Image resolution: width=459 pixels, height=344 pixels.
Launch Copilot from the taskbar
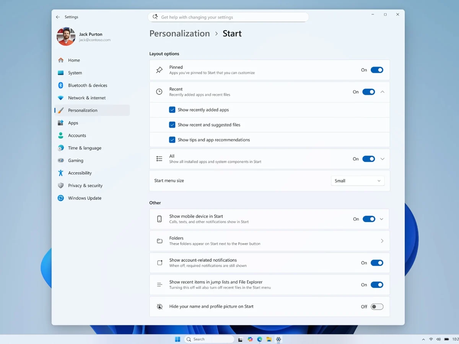click(x=250, y=339)
